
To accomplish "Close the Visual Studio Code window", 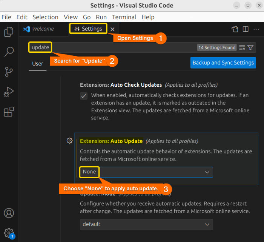I will 259,6.
